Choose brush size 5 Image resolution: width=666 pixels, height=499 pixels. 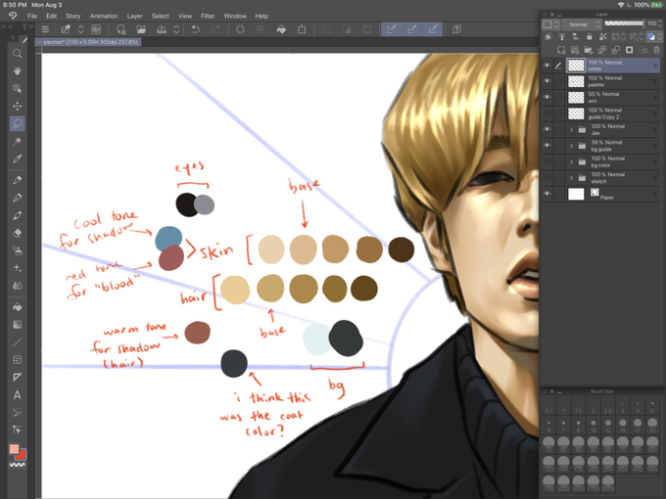pyautogui.click(x=652, y=406)
